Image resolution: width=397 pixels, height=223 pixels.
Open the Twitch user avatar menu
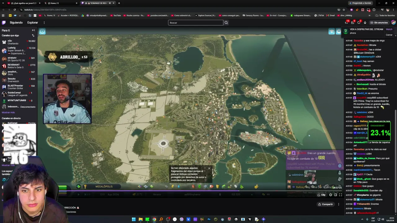tap(393, 23)
